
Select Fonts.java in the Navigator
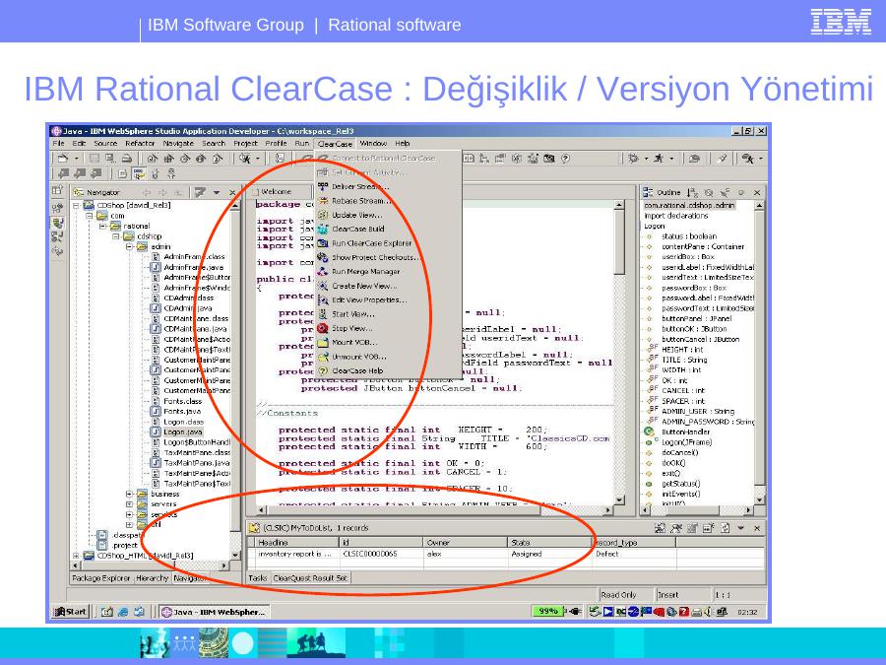(x=182, y=411)
